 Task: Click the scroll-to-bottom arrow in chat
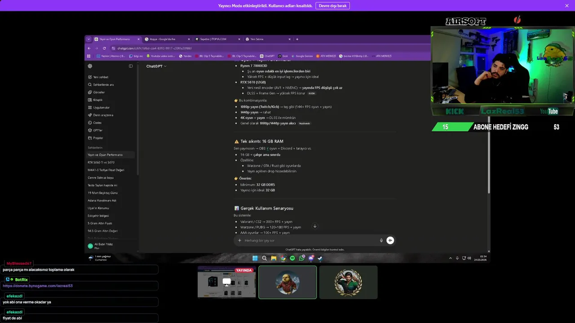point(314,226)
